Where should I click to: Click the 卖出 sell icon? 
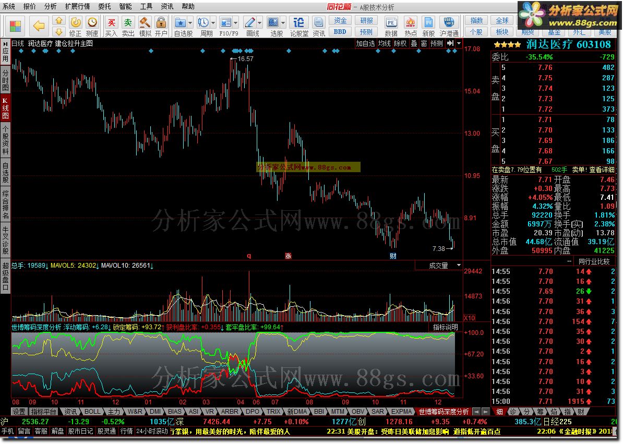click(128, 26)
